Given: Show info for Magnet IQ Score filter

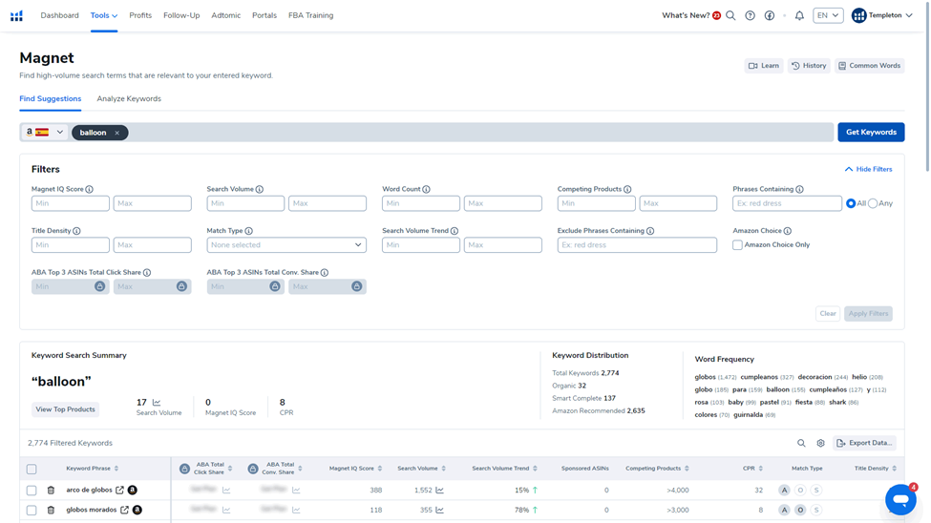Looking at the screenshot, I should [89, 189].
